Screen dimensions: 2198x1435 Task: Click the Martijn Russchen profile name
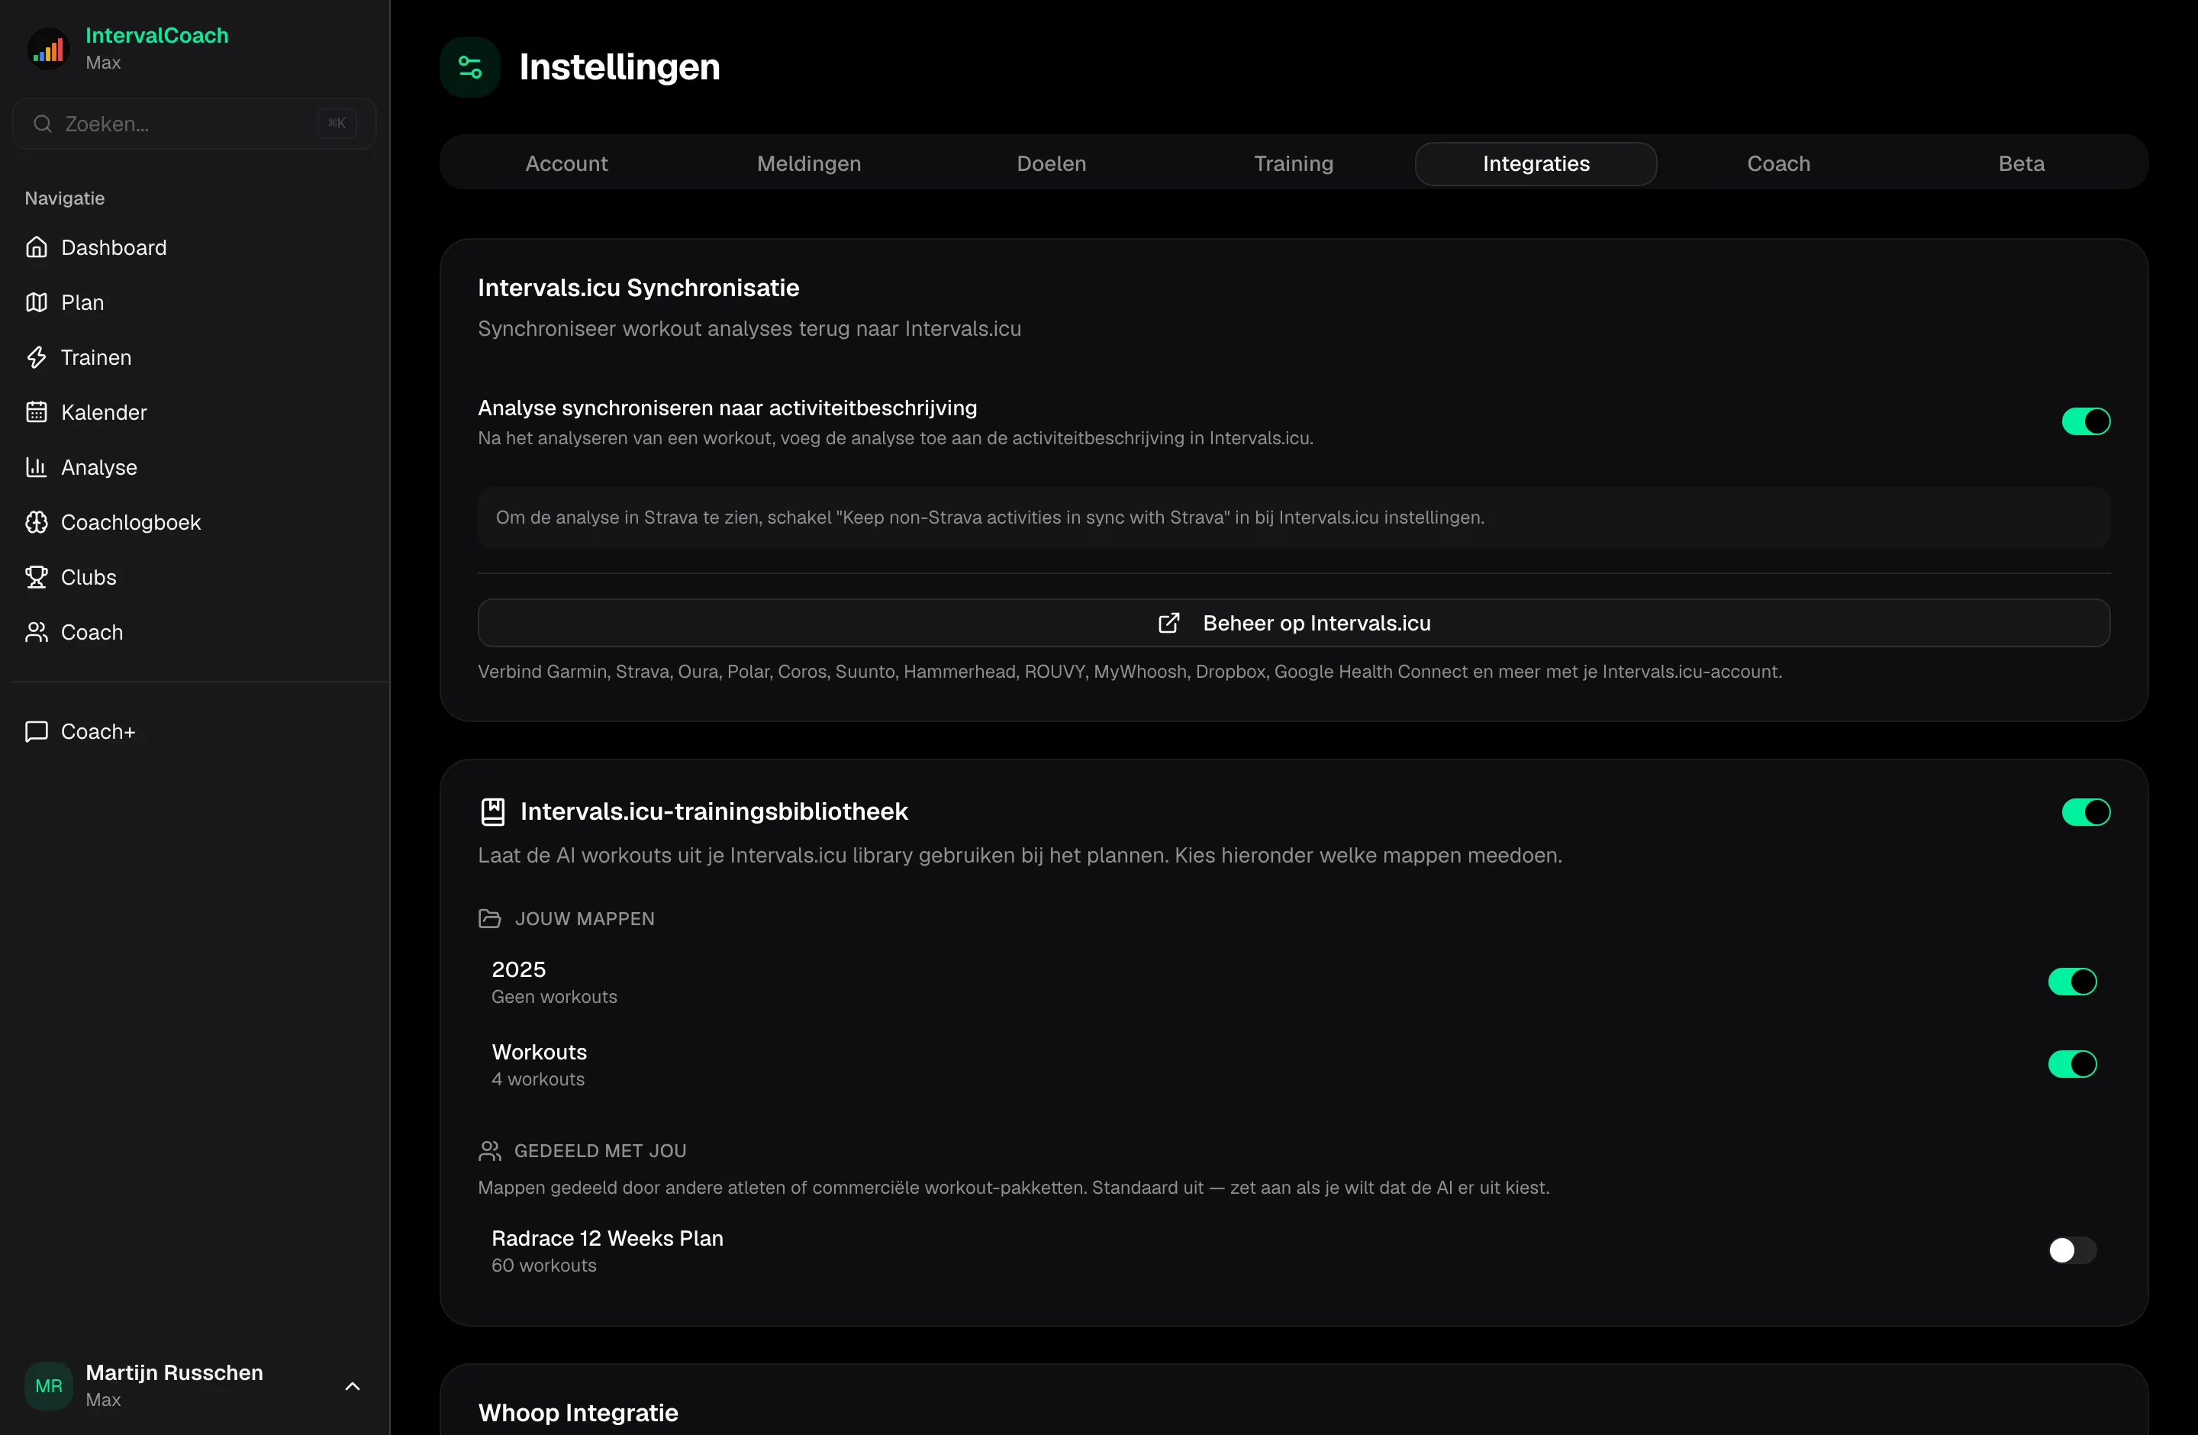pos(175,1373)
